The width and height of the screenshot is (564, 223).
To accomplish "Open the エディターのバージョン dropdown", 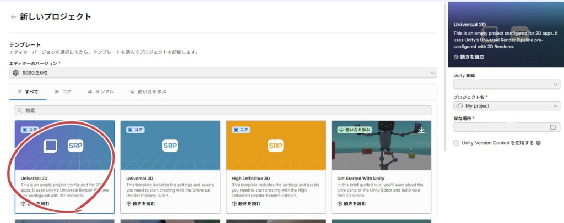I will 223,73.
